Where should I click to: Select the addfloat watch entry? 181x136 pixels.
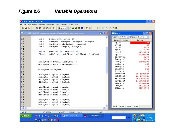click(x=131, y=74)
